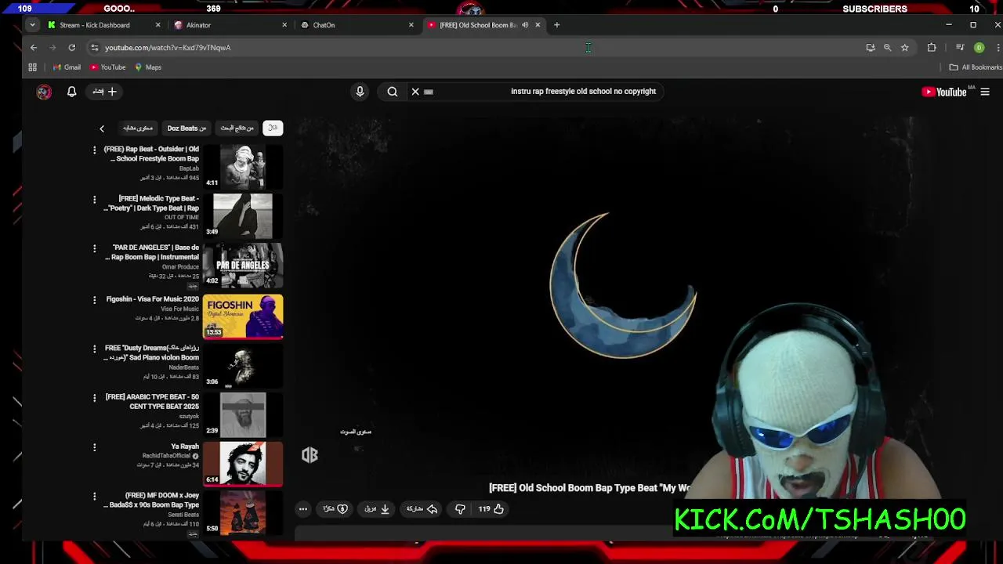Viewport: 1003px width, 564px height.
Task: Open the YouTube hamburger guide menu
Action: [985, 92]
